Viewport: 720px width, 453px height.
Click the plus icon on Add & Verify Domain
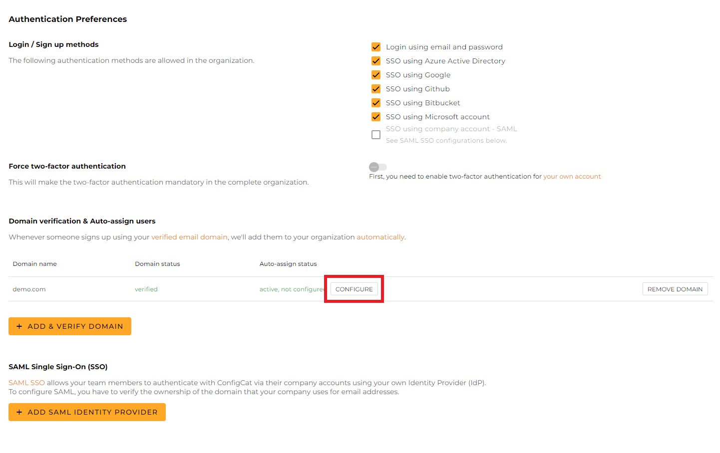coord(19,326)
